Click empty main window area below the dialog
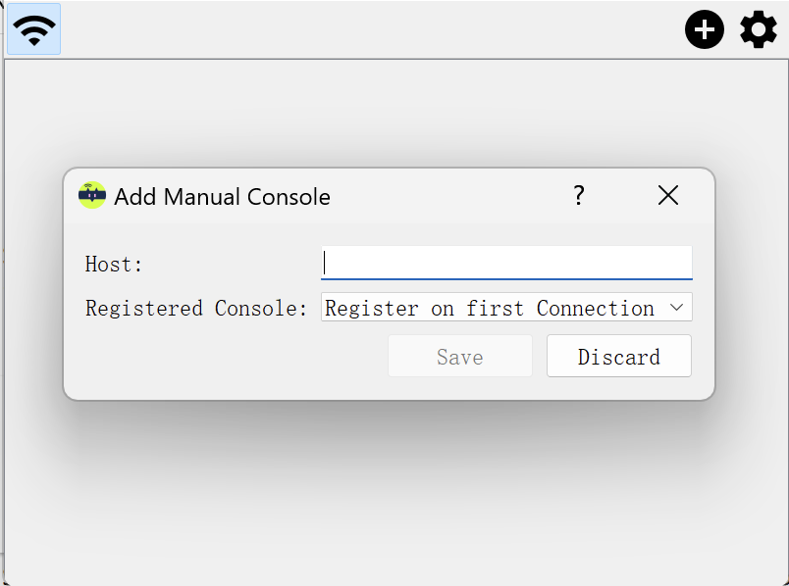The image size is (789, 586). click(393, 490)
